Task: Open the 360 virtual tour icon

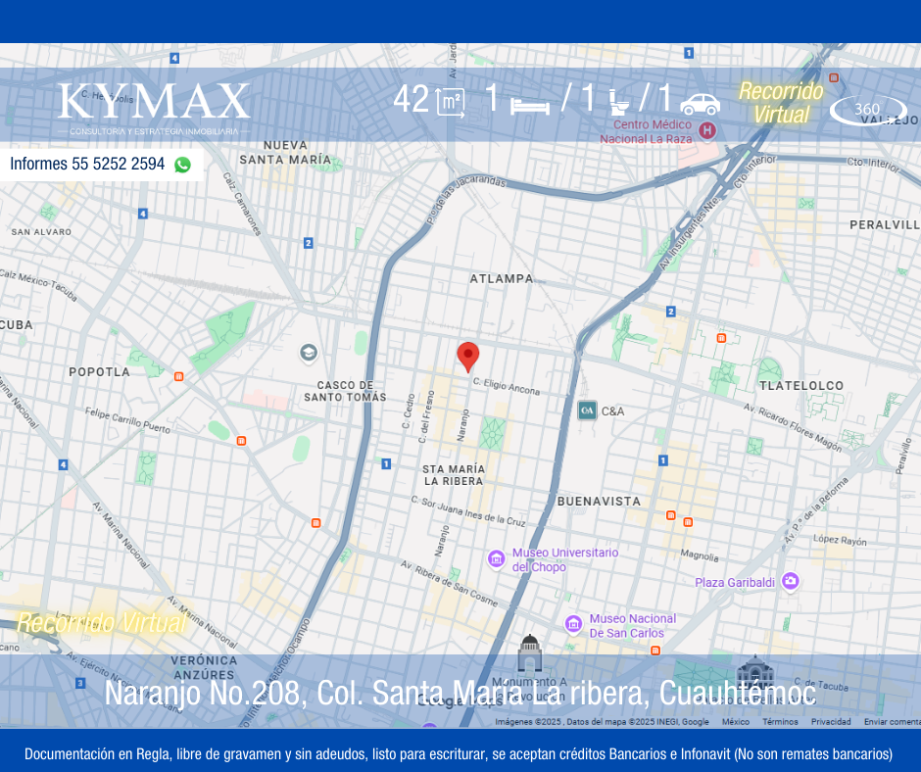Action: [x=867, y=109]
